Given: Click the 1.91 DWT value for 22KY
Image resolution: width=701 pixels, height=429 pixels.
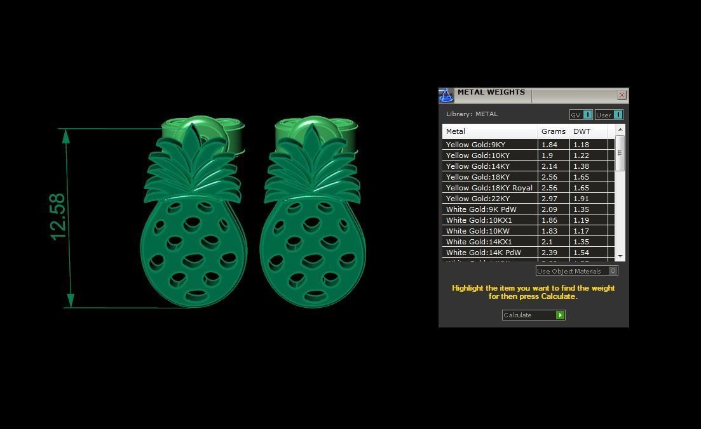Looking at the screenshot, I should 581,199.
